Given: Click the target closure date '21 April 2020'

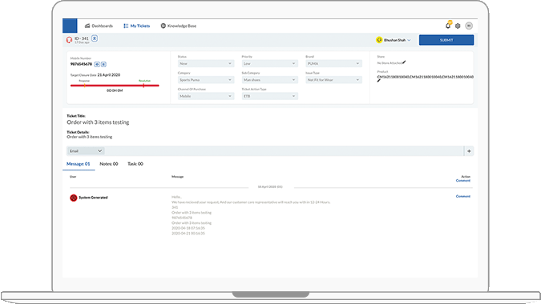Looking at the screenshot, I should click(109, 74).
